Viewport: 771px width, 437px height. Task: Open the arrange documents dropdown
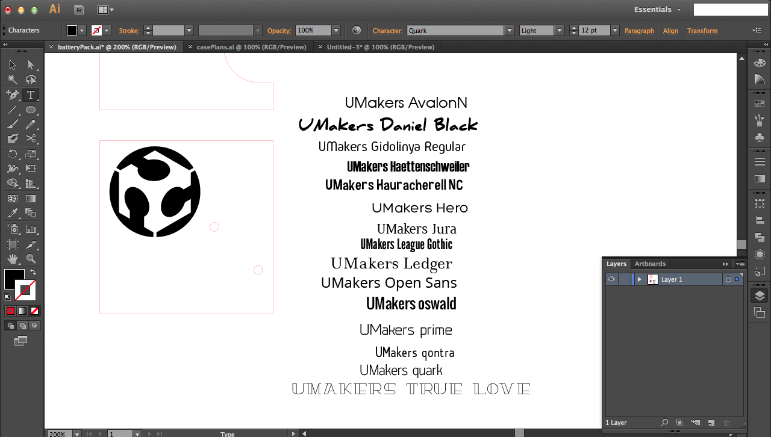pyautogui.click(x=105, y=10)
